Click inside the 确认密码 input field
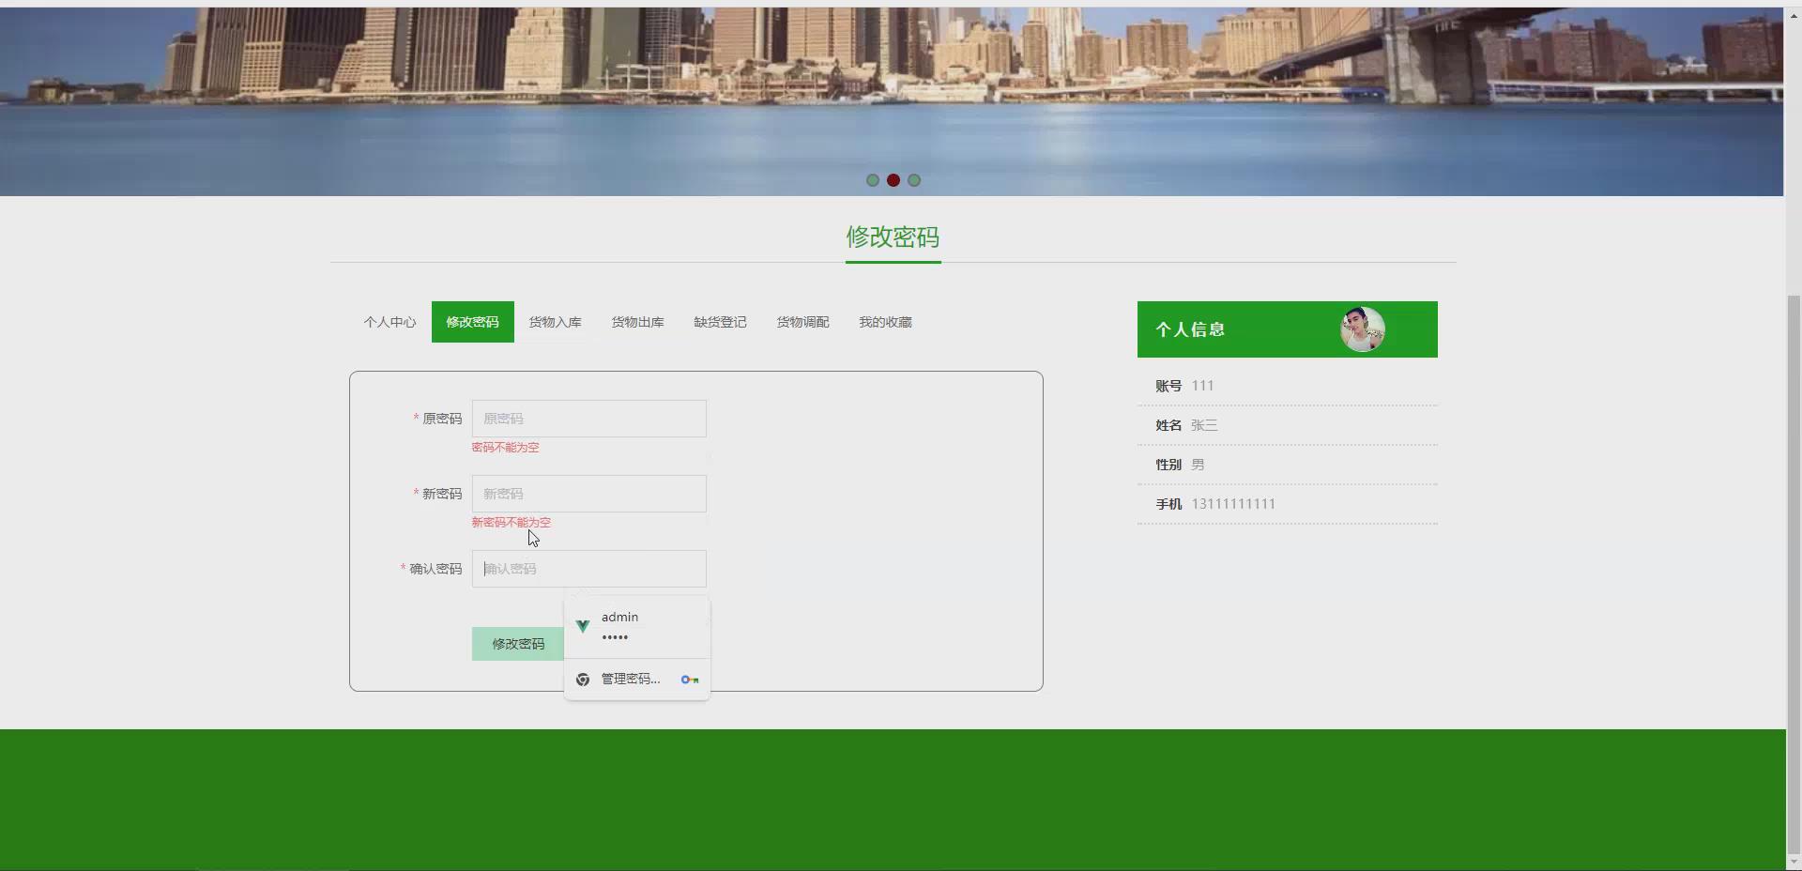Image resolution: width=1802 pixels, height=871 pixels. (588, 569)
